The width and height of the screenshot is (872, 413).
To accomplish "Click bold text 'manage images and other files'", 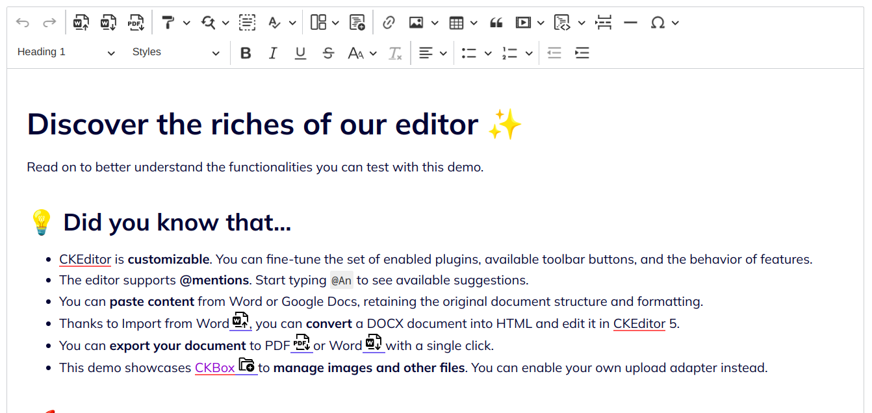I will [x=369, y=368].
